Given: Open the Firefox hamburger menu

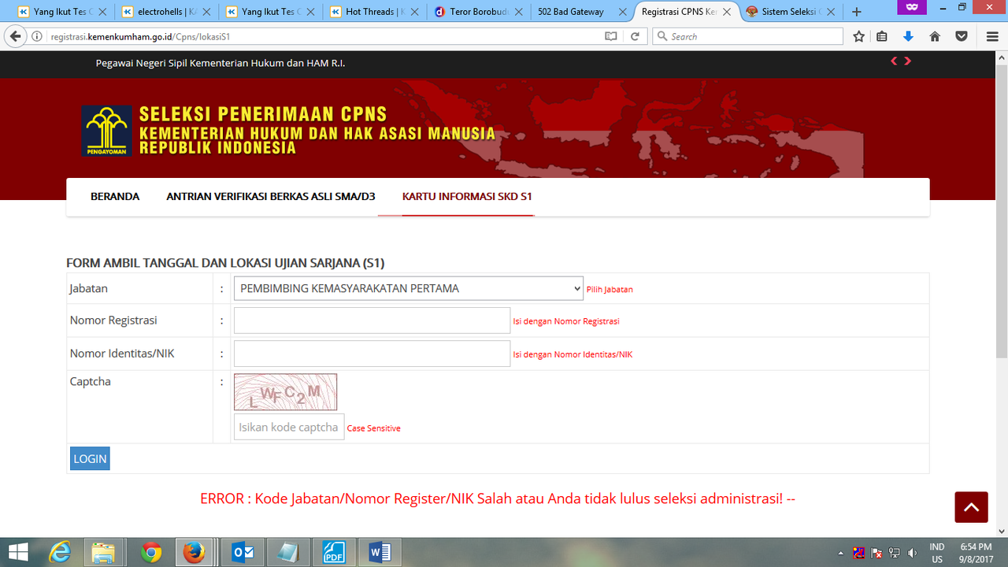Looking at the screenshot, I should 992,36.
